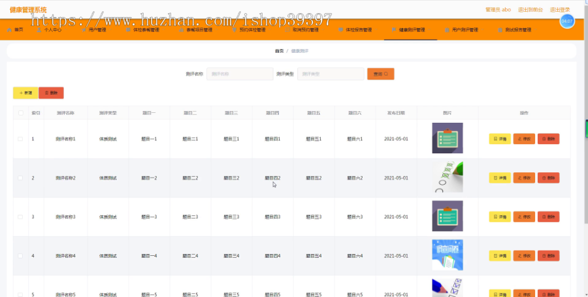Open 用户管理 via its nav icon
Screen dimensions: 588x297
(x=84, y=29)
